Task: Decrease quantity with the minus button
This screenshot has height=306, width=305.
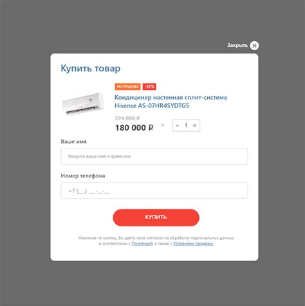Action: pyautogui.click(x=178, y=125)
